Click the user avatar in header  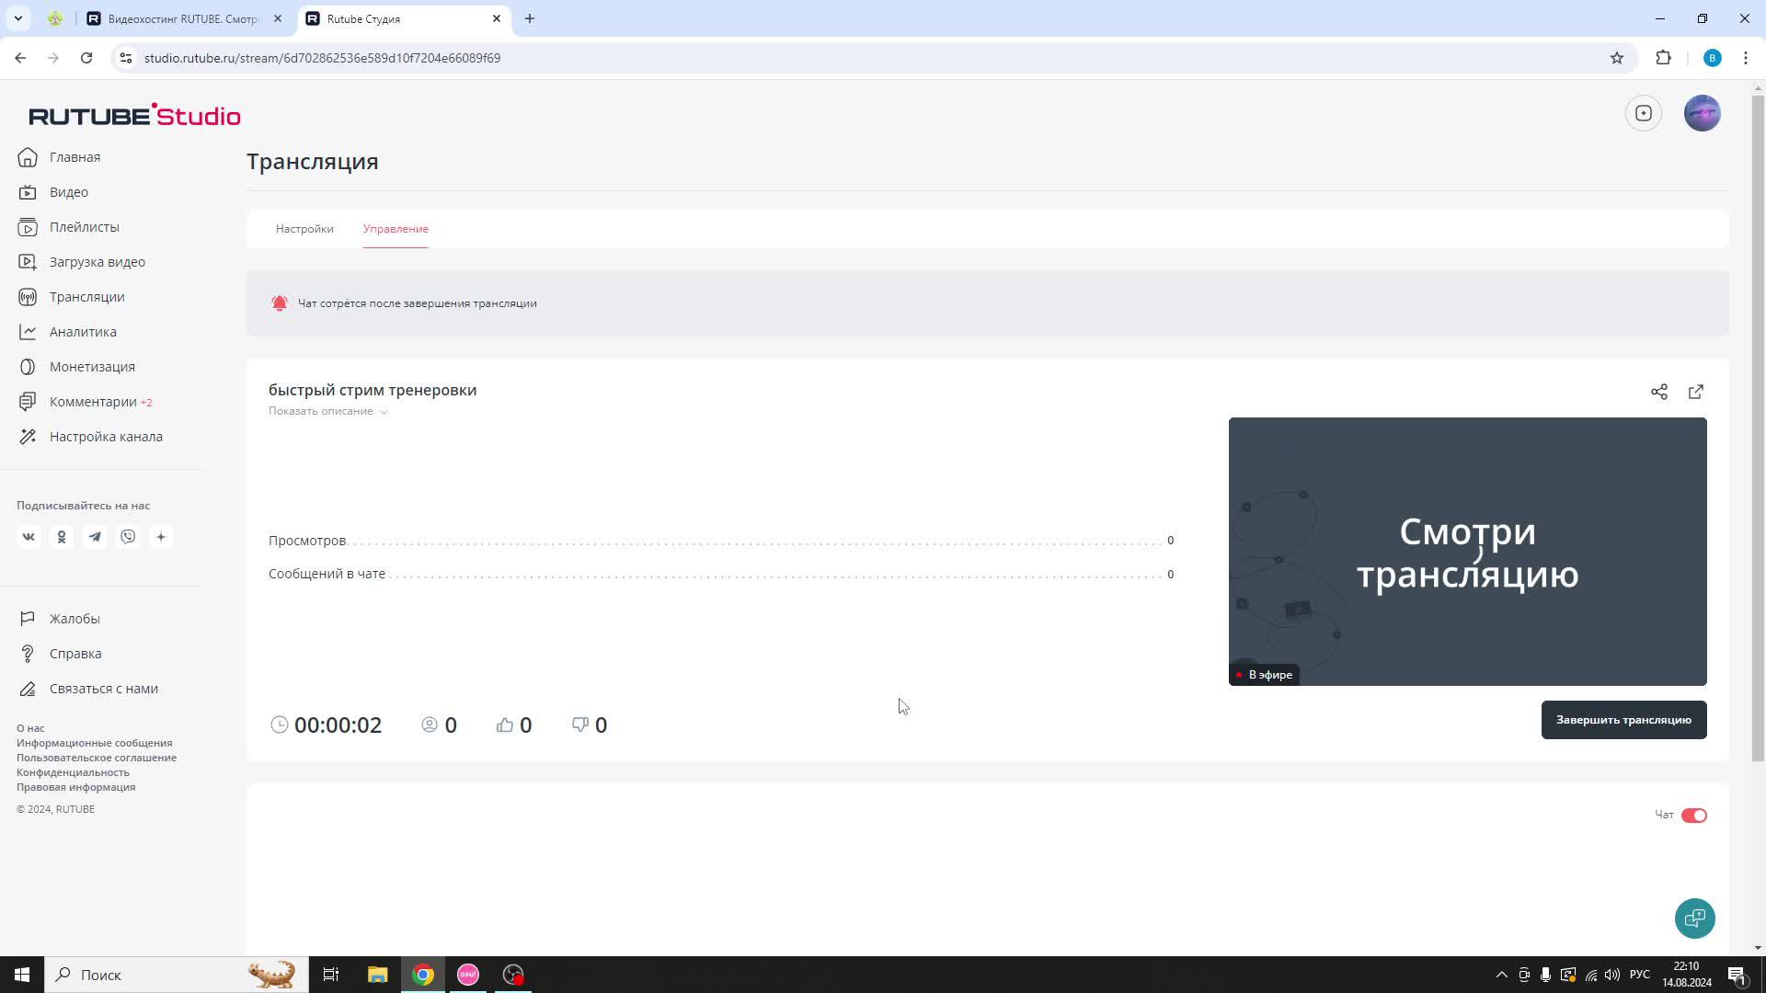click(1702, 113)
